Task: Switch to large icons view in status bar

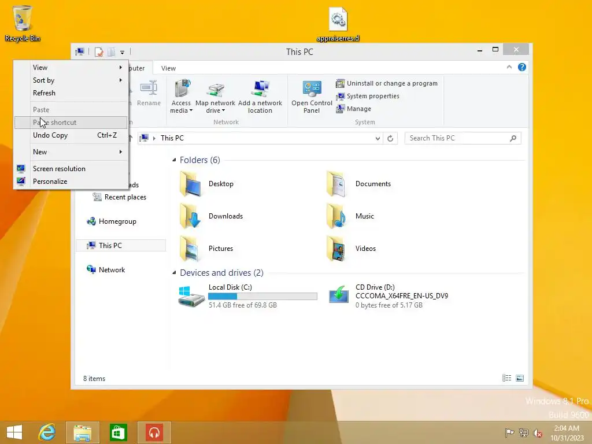Action: (x=520, y=378)
